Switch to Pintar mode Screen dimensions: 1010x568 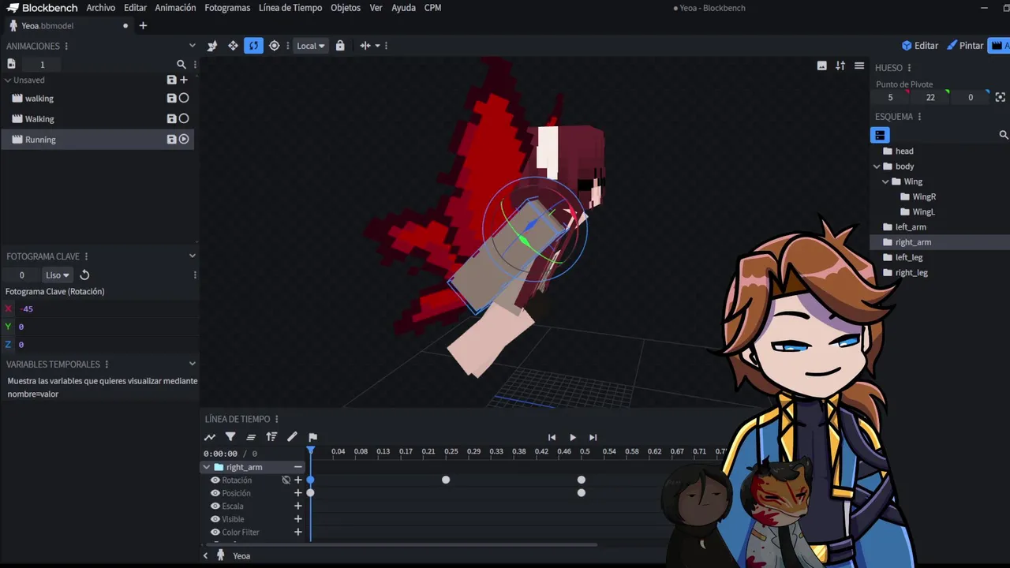point(965,46)
